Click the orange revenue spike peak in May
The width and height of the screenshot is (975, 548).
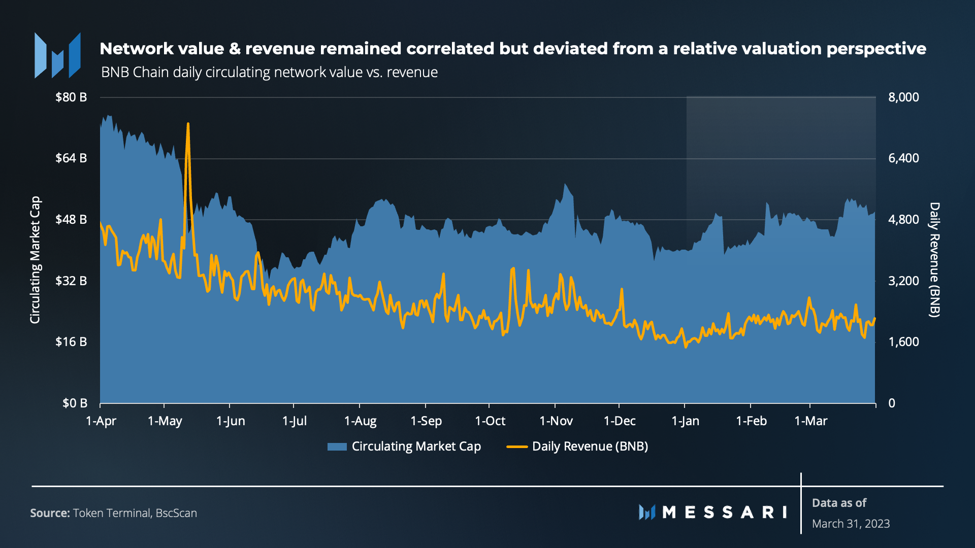point(188,124)
